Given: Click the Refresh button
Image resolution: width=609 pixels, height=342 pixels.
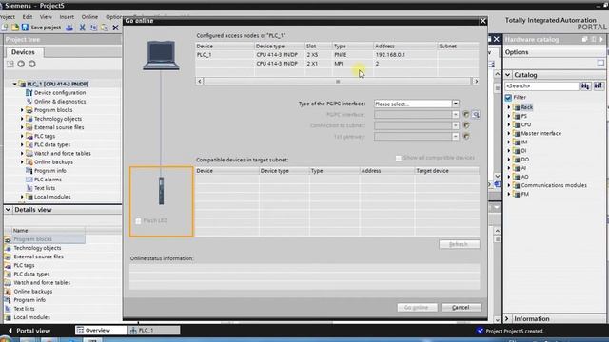Looking at the screenshot, I should coord(459,244).
